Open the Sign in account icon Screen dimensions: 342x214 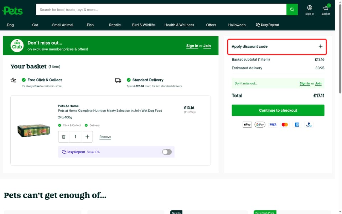pyautogui.click(x=310, y=10)
